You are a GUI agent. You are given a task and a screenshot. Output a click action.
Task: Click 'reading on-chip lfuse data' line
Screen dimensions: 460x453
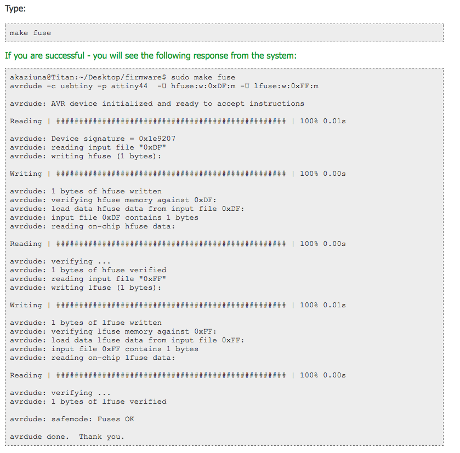pos(93,358)
